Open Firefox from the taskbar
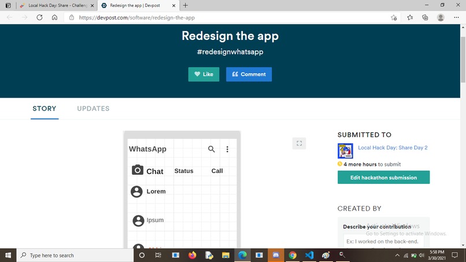Screen dimensions: 466x262 (193, 255)
